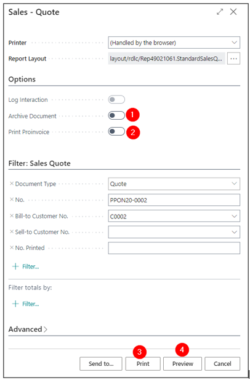
Task: Expand the Advanced section
Action: [x=28, y=329]
